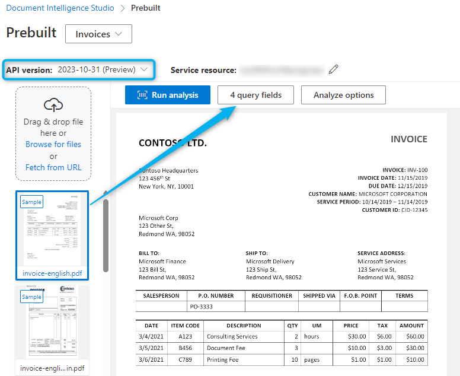Click the BILL TO: label
Image resolution: width=460 pixels, height=376 pixels.
tap(149, 253)
